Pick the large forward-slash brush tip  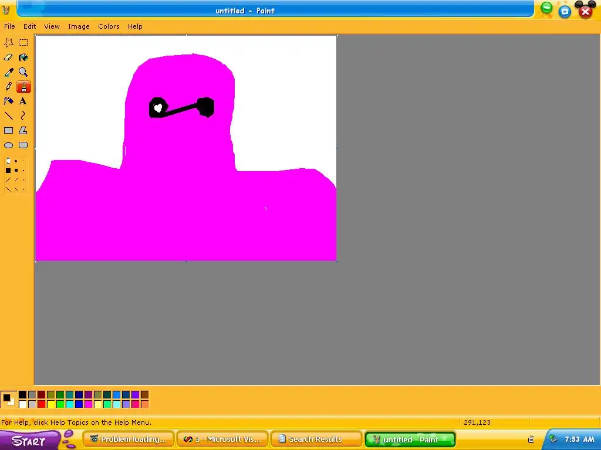8,180
